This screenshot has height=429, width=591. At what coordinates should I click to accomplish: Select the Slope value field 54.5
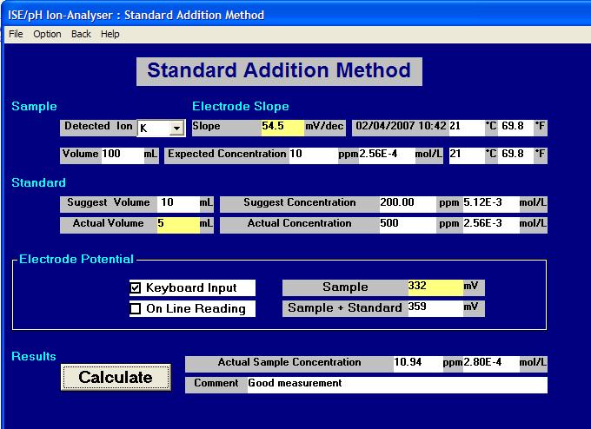282,128
